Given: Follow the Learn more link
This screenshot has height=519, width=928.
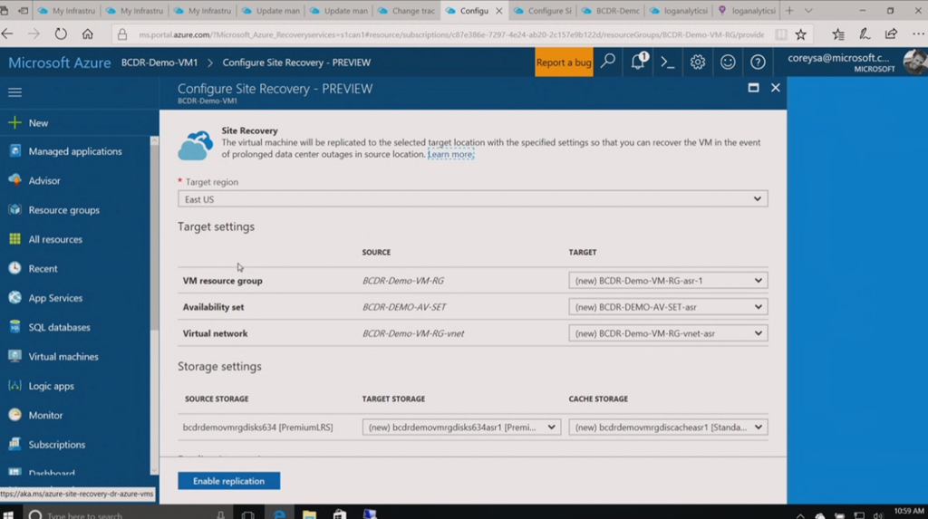Looking at the screenshot, I should (450, 154).
